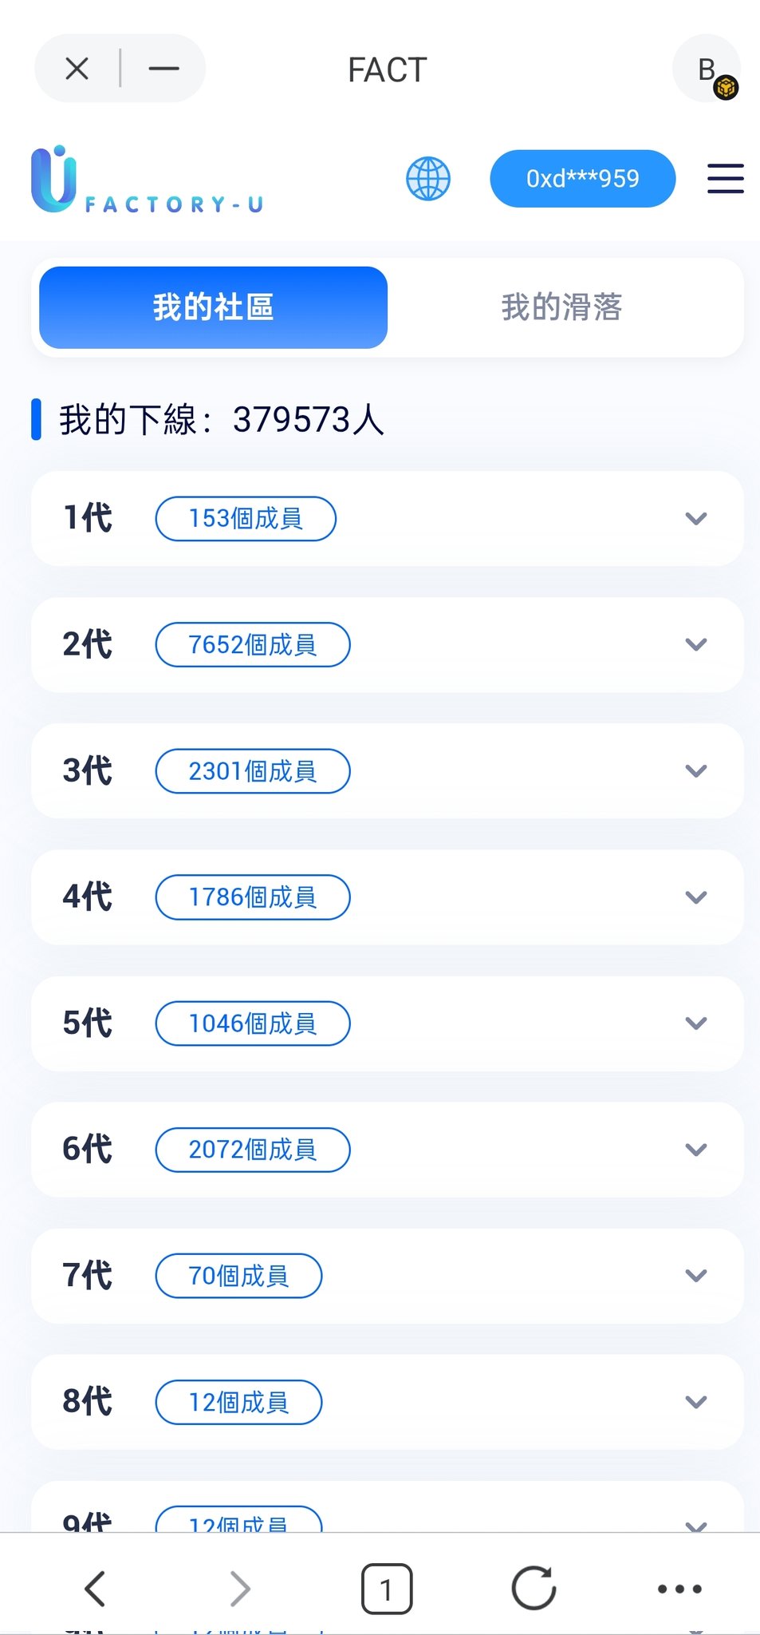The width and height of the screenshot is (760, 1635).
Task: Open the three-dot more options
Action: tap(679, 1589)
